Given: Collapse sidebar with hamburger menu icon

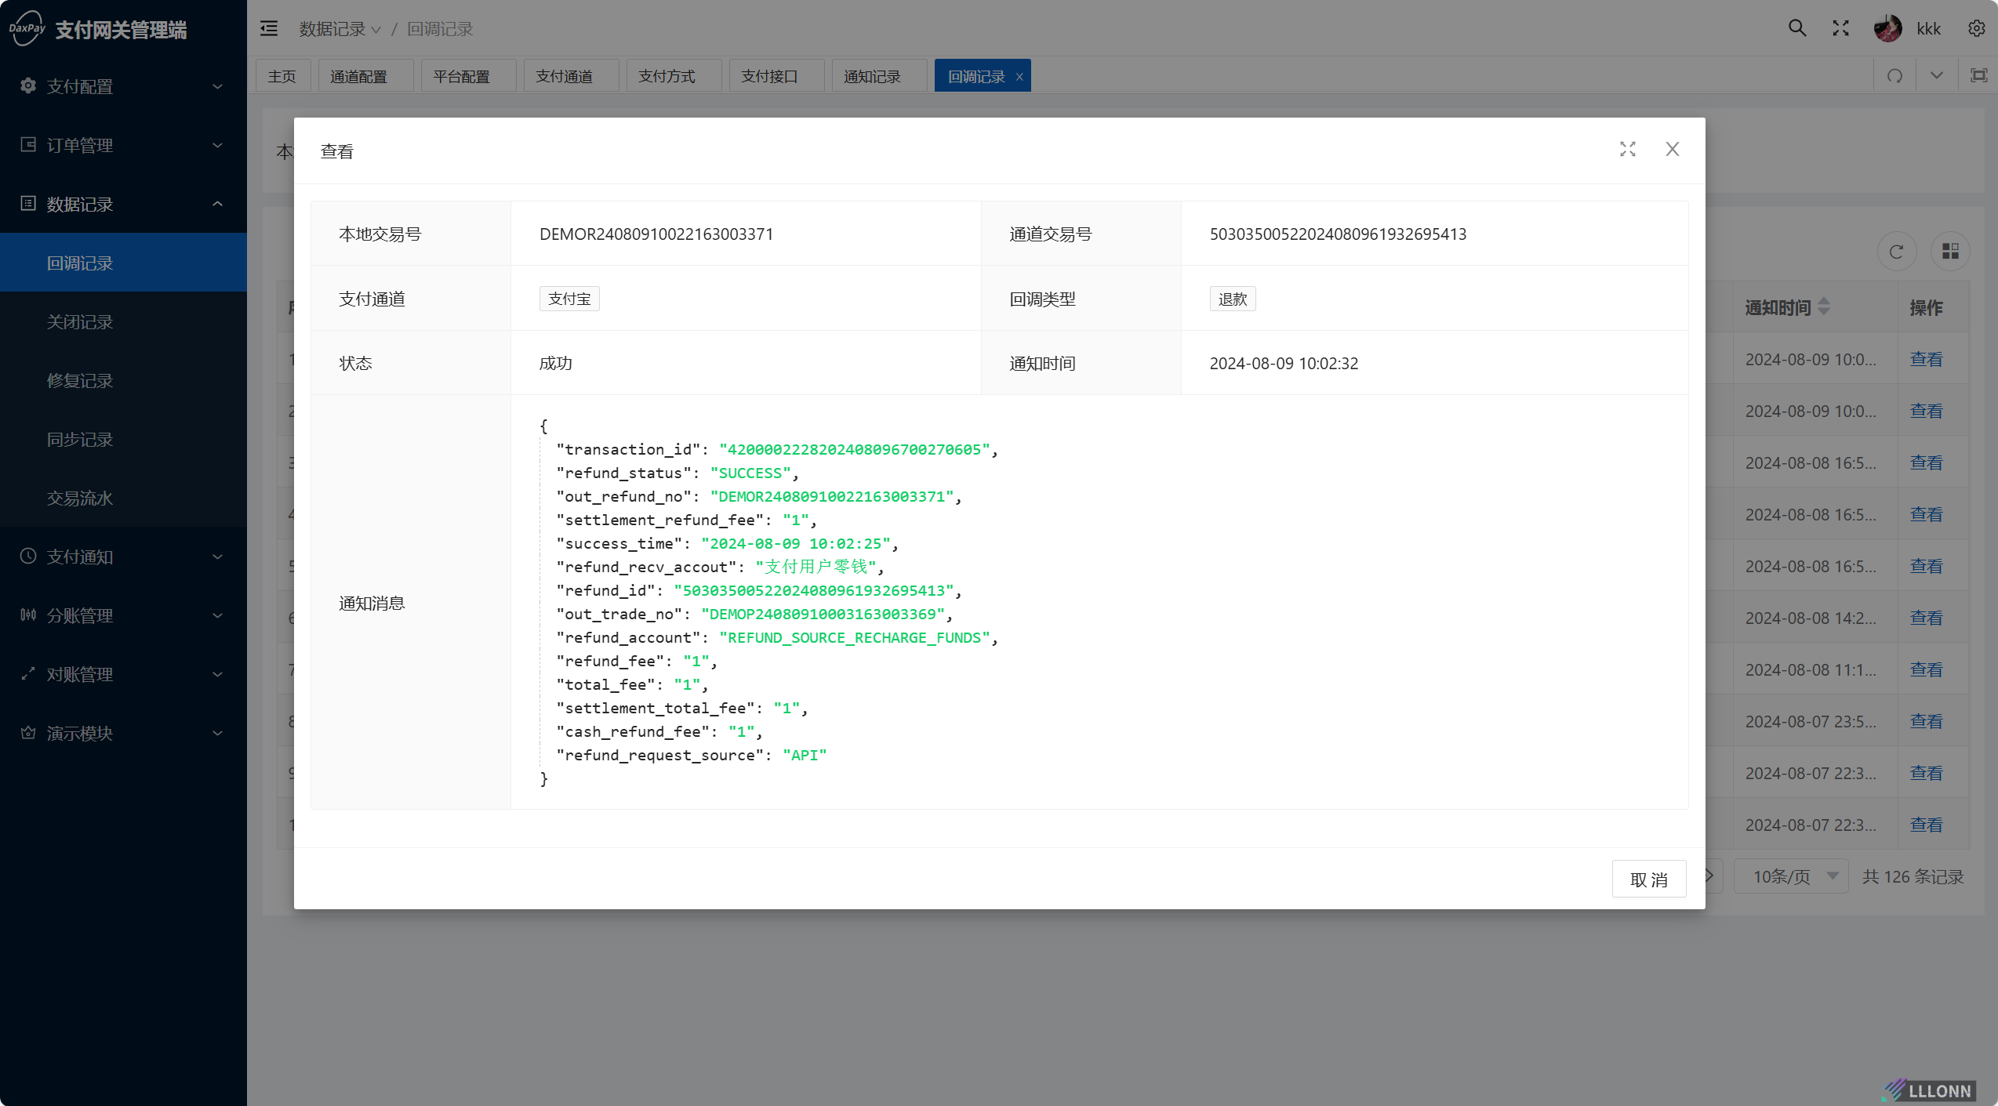Looking at the screenshot, I should pos(269,29).
